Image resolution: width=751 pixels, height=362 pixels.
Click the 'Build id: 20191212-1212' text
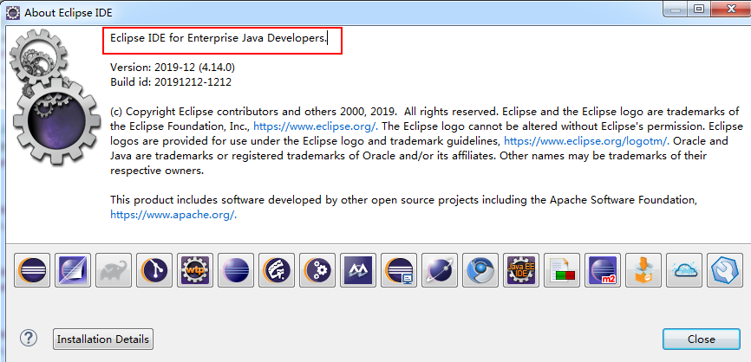coord(171,81)
